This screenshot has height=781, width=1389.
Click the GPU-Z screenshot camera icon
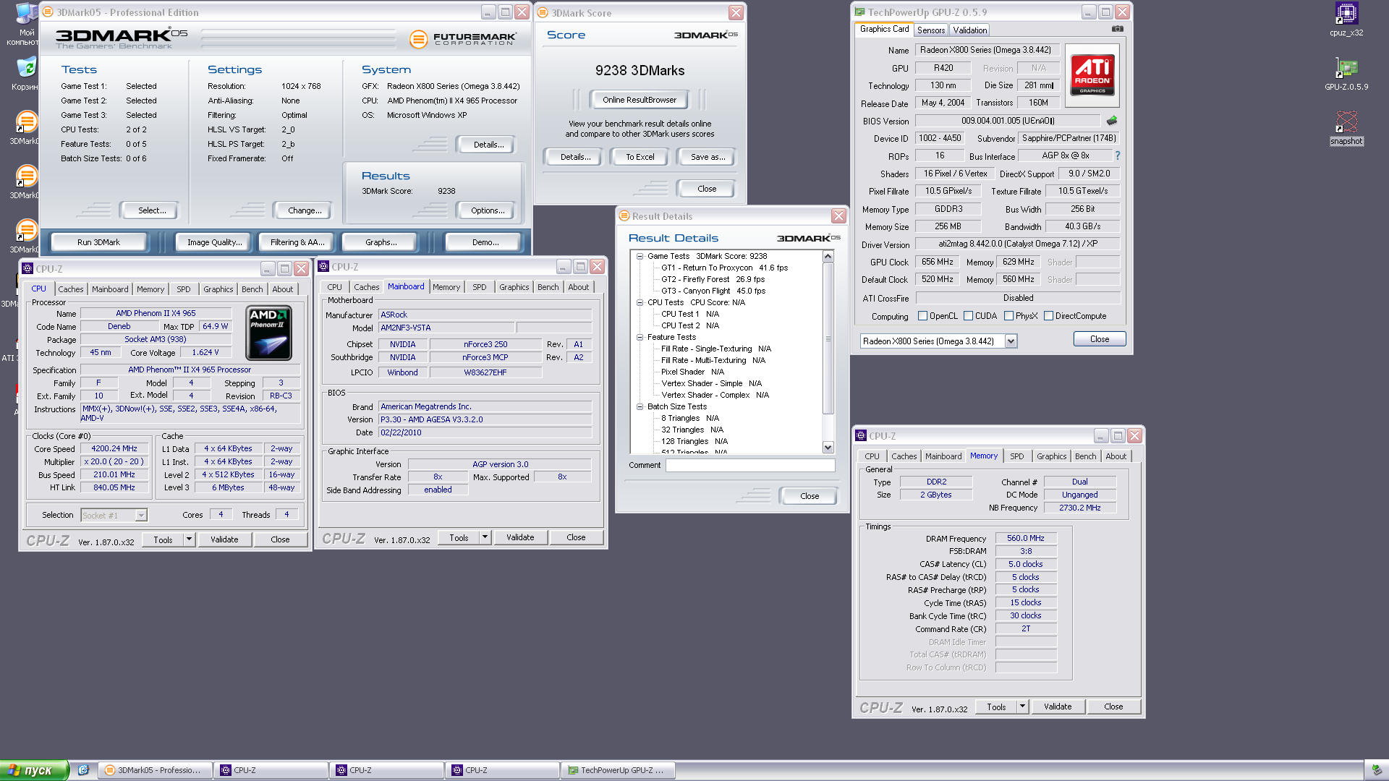pyautogui.click(x=1118, y=29)
